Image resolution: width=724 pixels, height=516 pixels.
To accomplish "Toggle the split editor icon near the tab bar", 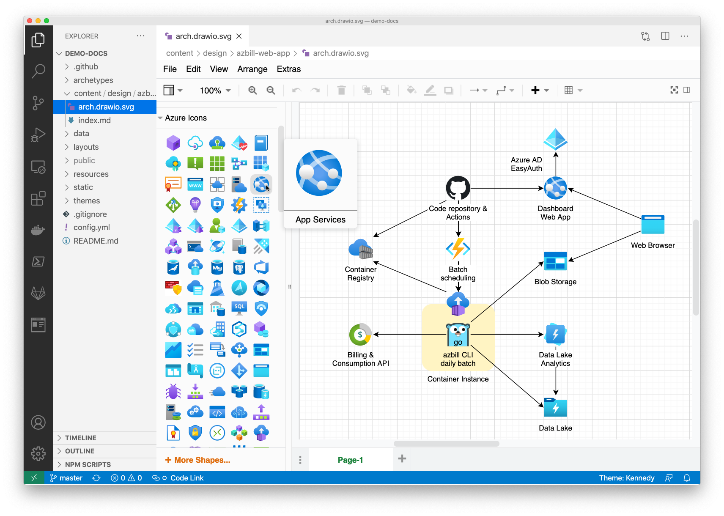I will tap(665, 36).
